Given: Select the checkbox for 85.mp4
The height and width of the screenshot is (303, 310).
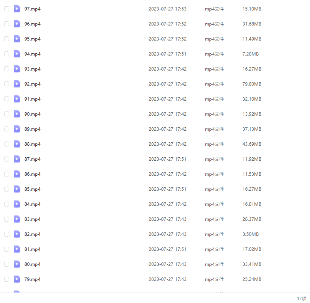Looking at the screenshot, I should (x=6, y=189).
